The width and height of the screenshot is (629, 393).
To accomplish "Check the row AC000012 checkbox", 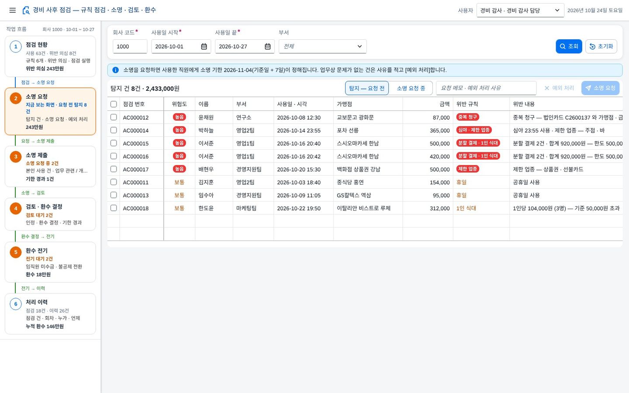I will point(114,117).
